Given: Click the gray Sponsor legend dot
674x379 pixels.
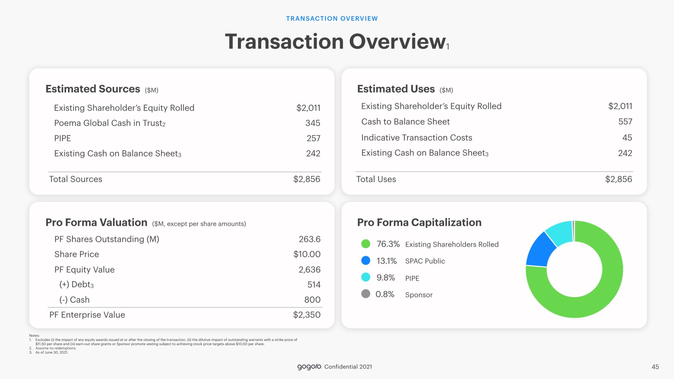Looking at the screenshot, I should [x=365, y=294].
